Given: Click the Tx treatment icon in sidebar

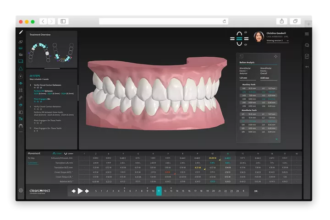Looking at the screenshot, I should point(21,119).
